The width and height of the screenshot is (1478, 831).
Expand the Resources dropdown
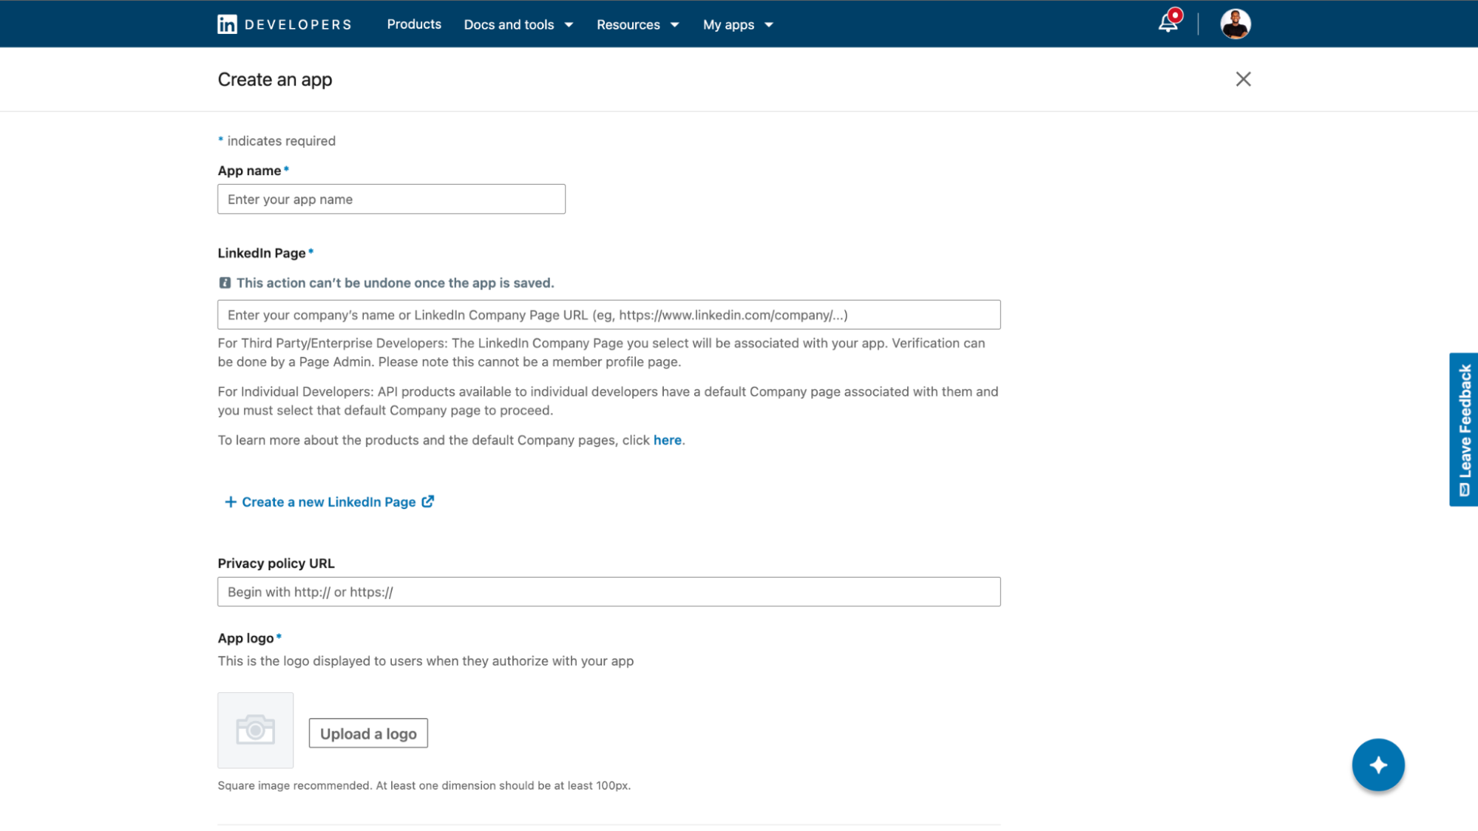click(x=638, y=24)
